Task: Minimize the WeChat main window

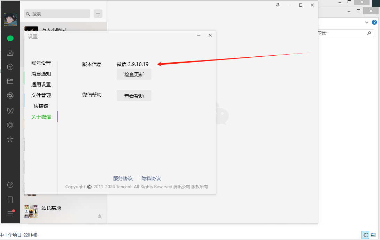Action: pyautogui.click(x=289, y=5)
